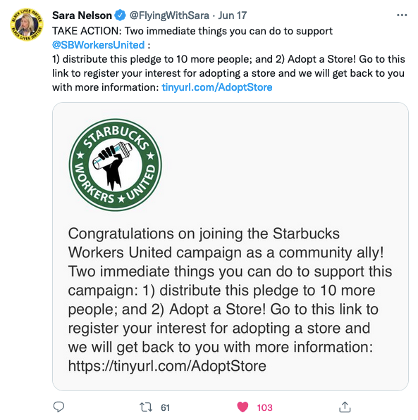Click the blue verified badge
The width and height of the screenshot is (418, 420).
click(x=120, y=15)
